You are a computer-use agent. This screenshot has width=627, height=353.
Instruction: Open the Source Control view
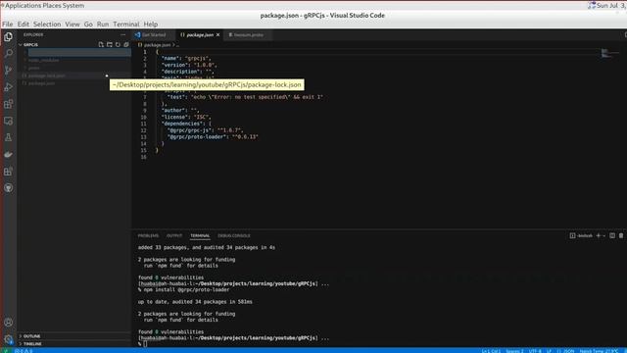click(x=8, y=70)
